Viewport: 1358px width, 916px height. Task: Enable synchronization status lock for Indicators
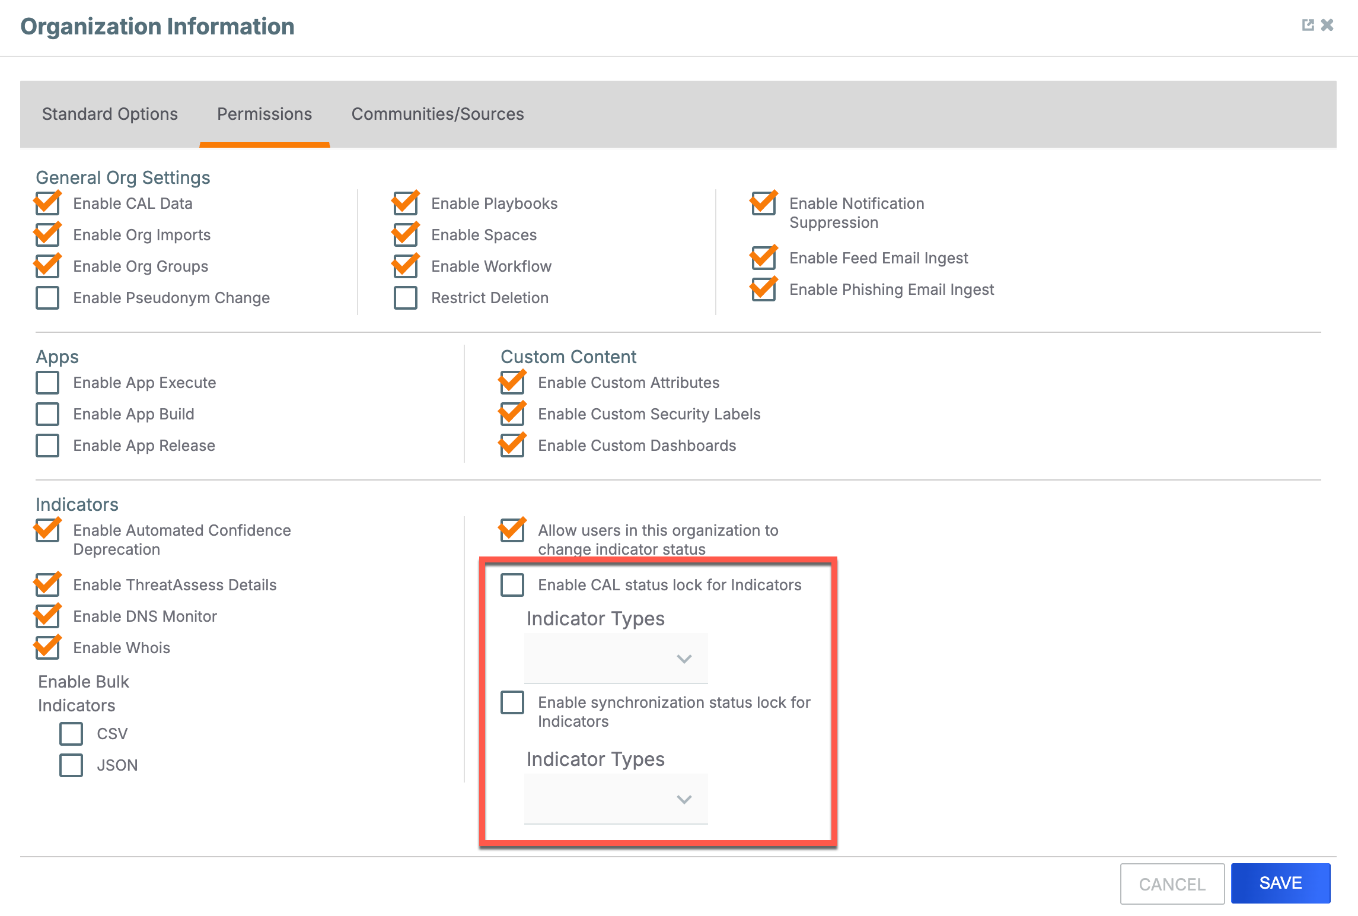511,702
